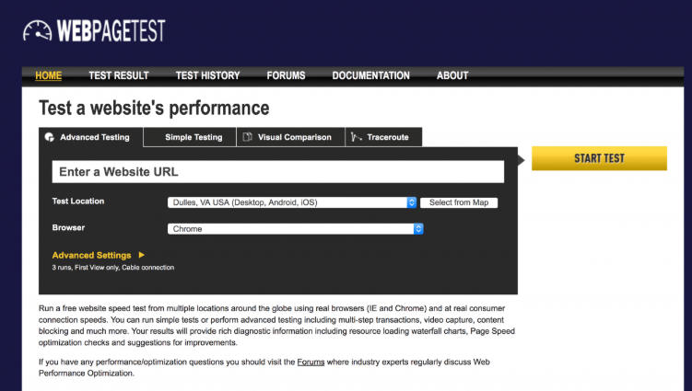Click the WebPageTest speedometer logo icon

(x=38, y=31)
